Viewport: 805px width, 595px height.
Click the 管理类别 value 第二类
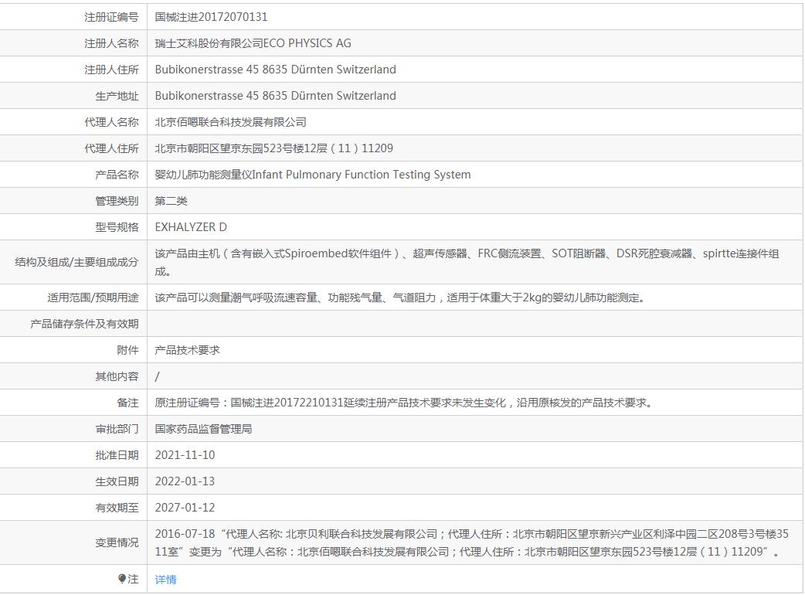coord(171,201)
